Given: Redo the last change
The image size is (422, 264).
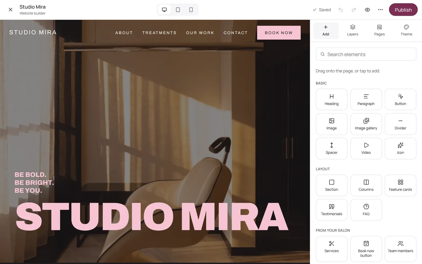Looking at the screenshot, I should [x=354, y=10].
